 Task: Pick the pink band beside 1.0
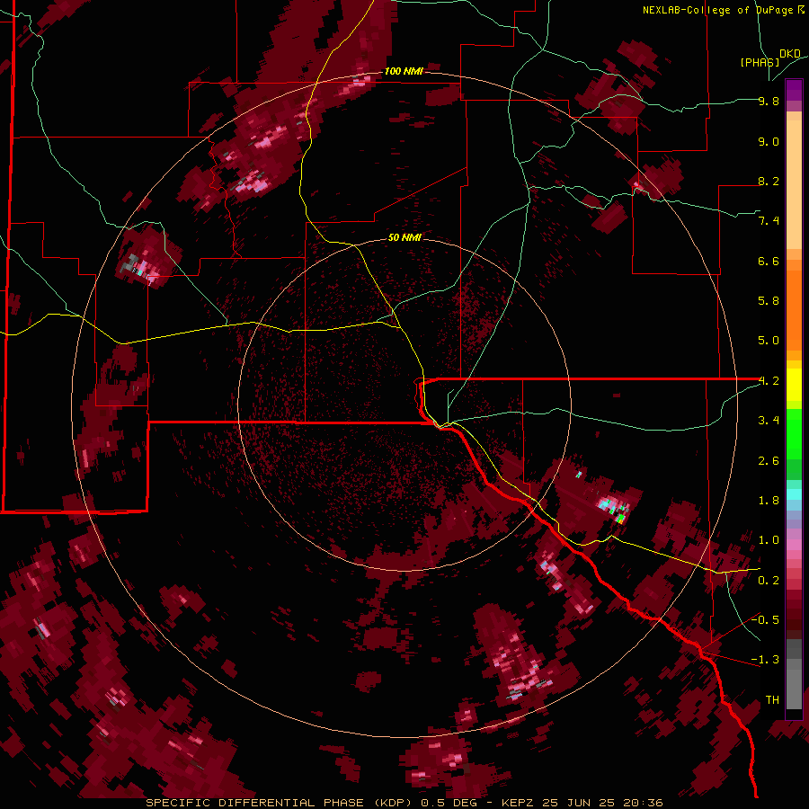(794, 545)
